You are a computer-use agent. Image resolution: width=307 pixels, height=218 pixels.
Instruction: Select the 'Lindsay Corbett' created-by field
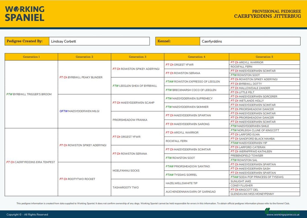99,41
